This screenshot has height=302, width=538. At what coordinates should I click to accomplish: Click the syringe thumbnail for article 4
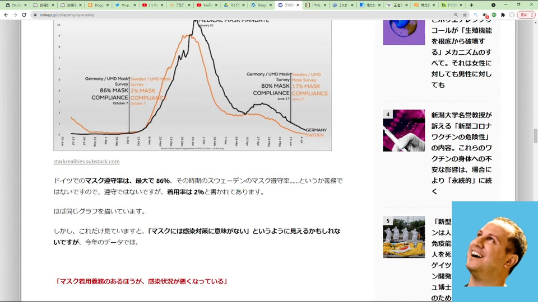(x=404, y=130)
